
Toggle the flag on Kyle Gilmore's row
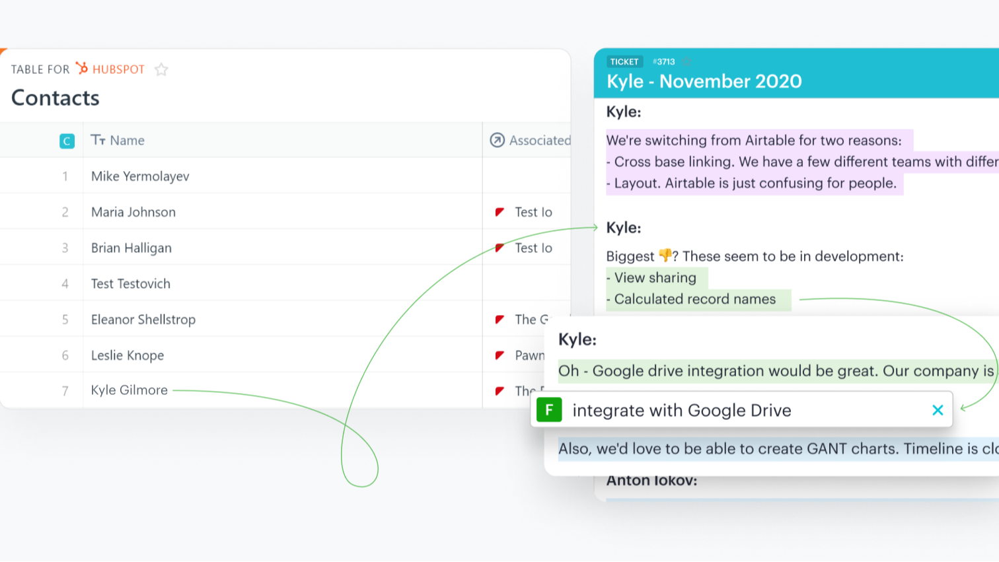click(500, 390)
